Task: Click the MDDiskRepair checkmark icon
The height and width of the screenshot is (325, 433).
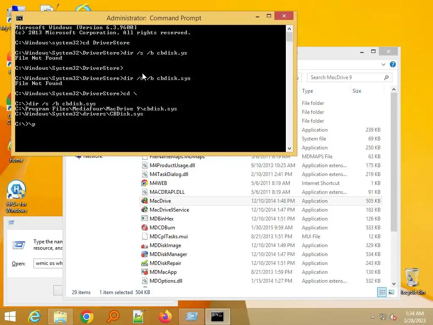Action: point(145,263)
